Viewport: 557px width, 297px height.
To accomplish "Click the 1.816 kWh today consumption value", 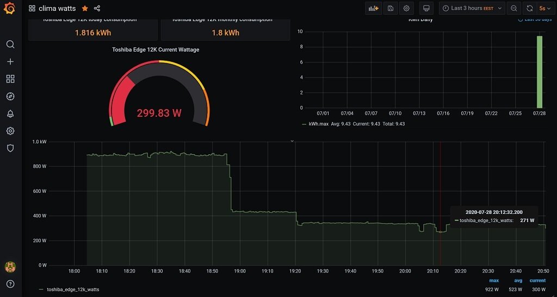I will pos(93,33).
